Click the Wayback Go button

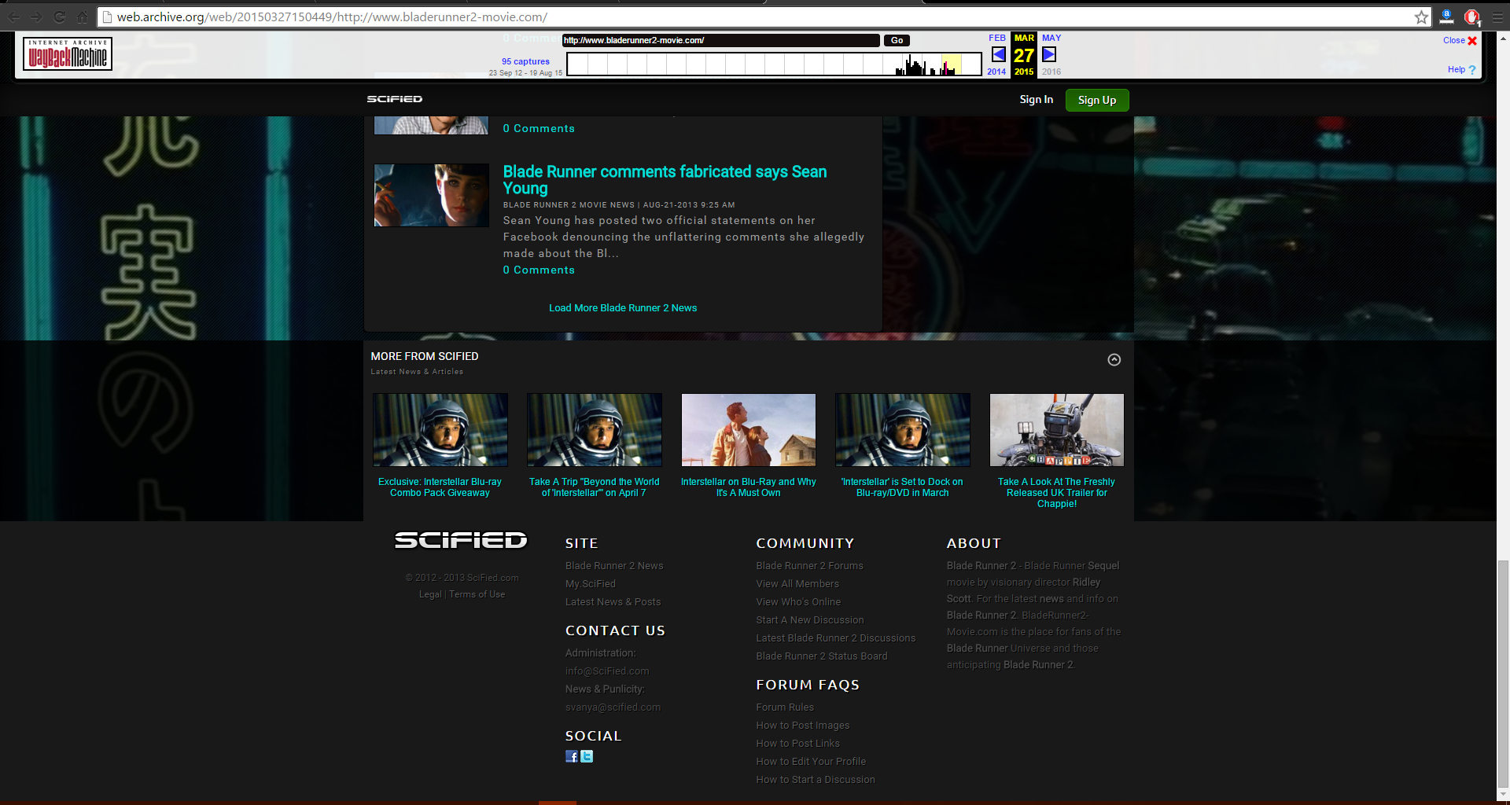897,41
